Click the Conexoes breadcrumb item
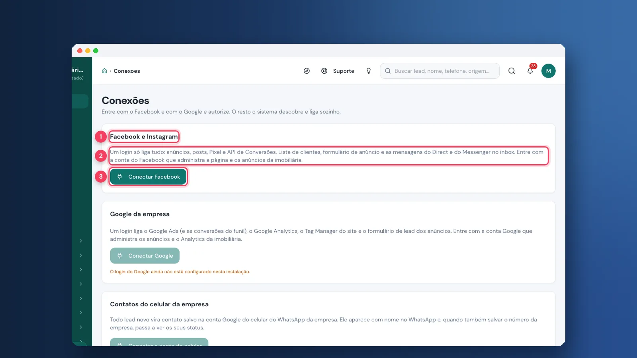 click(x=127, y=71)
